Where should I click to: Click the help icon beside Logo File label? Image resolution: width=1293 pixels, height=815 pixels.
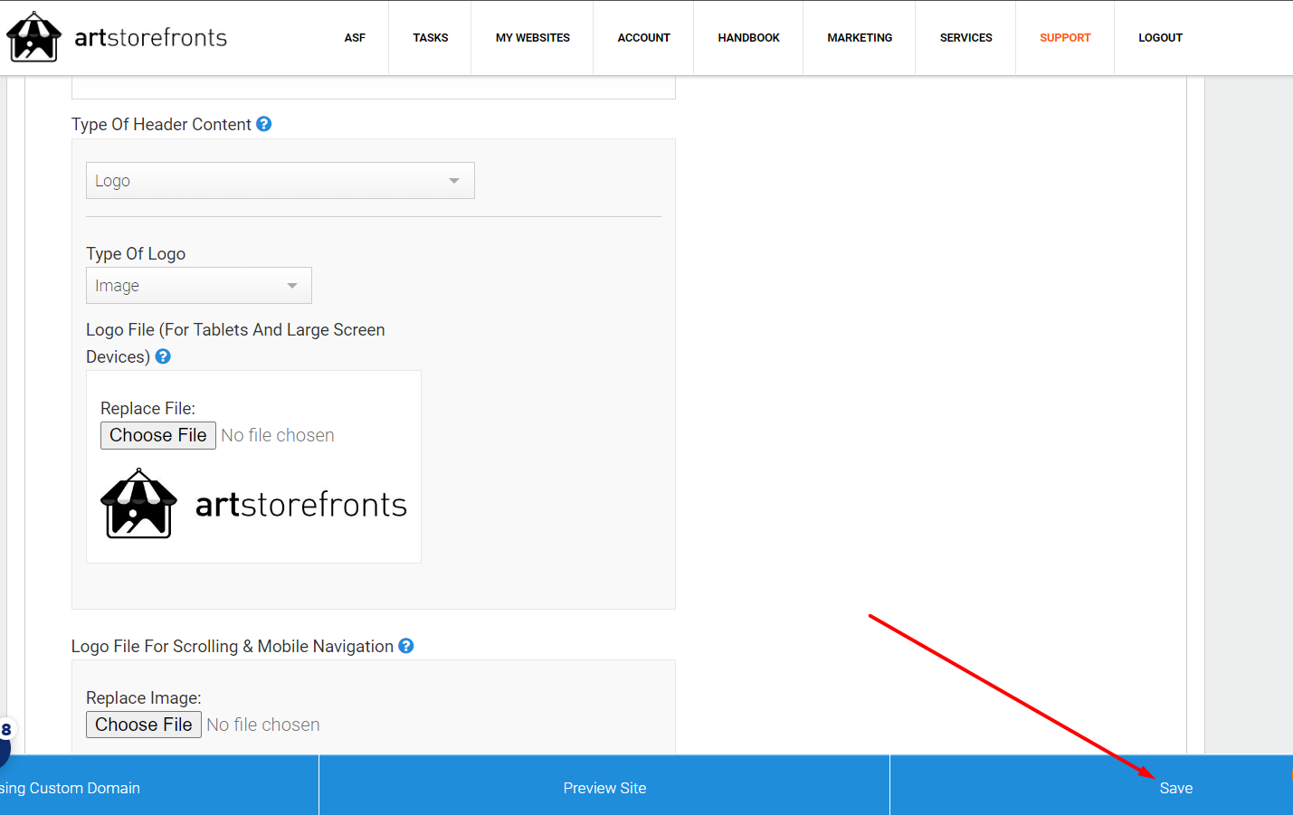point(162,356)
